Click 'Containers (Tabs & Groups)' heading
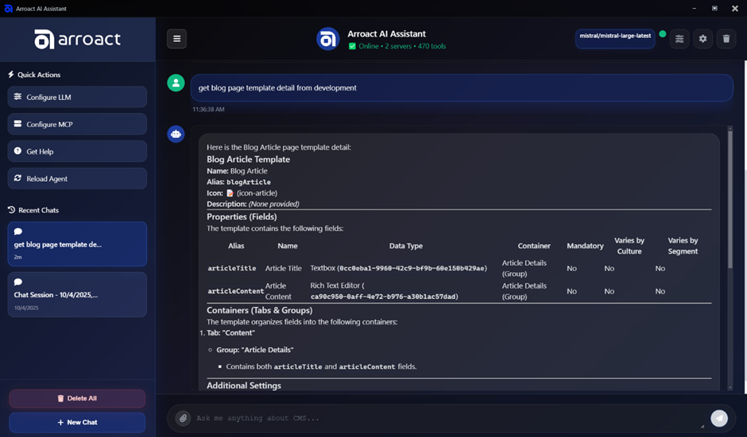The height and width of the screenshot is (437, 747). pyautogui.click(x=260, y=311)
